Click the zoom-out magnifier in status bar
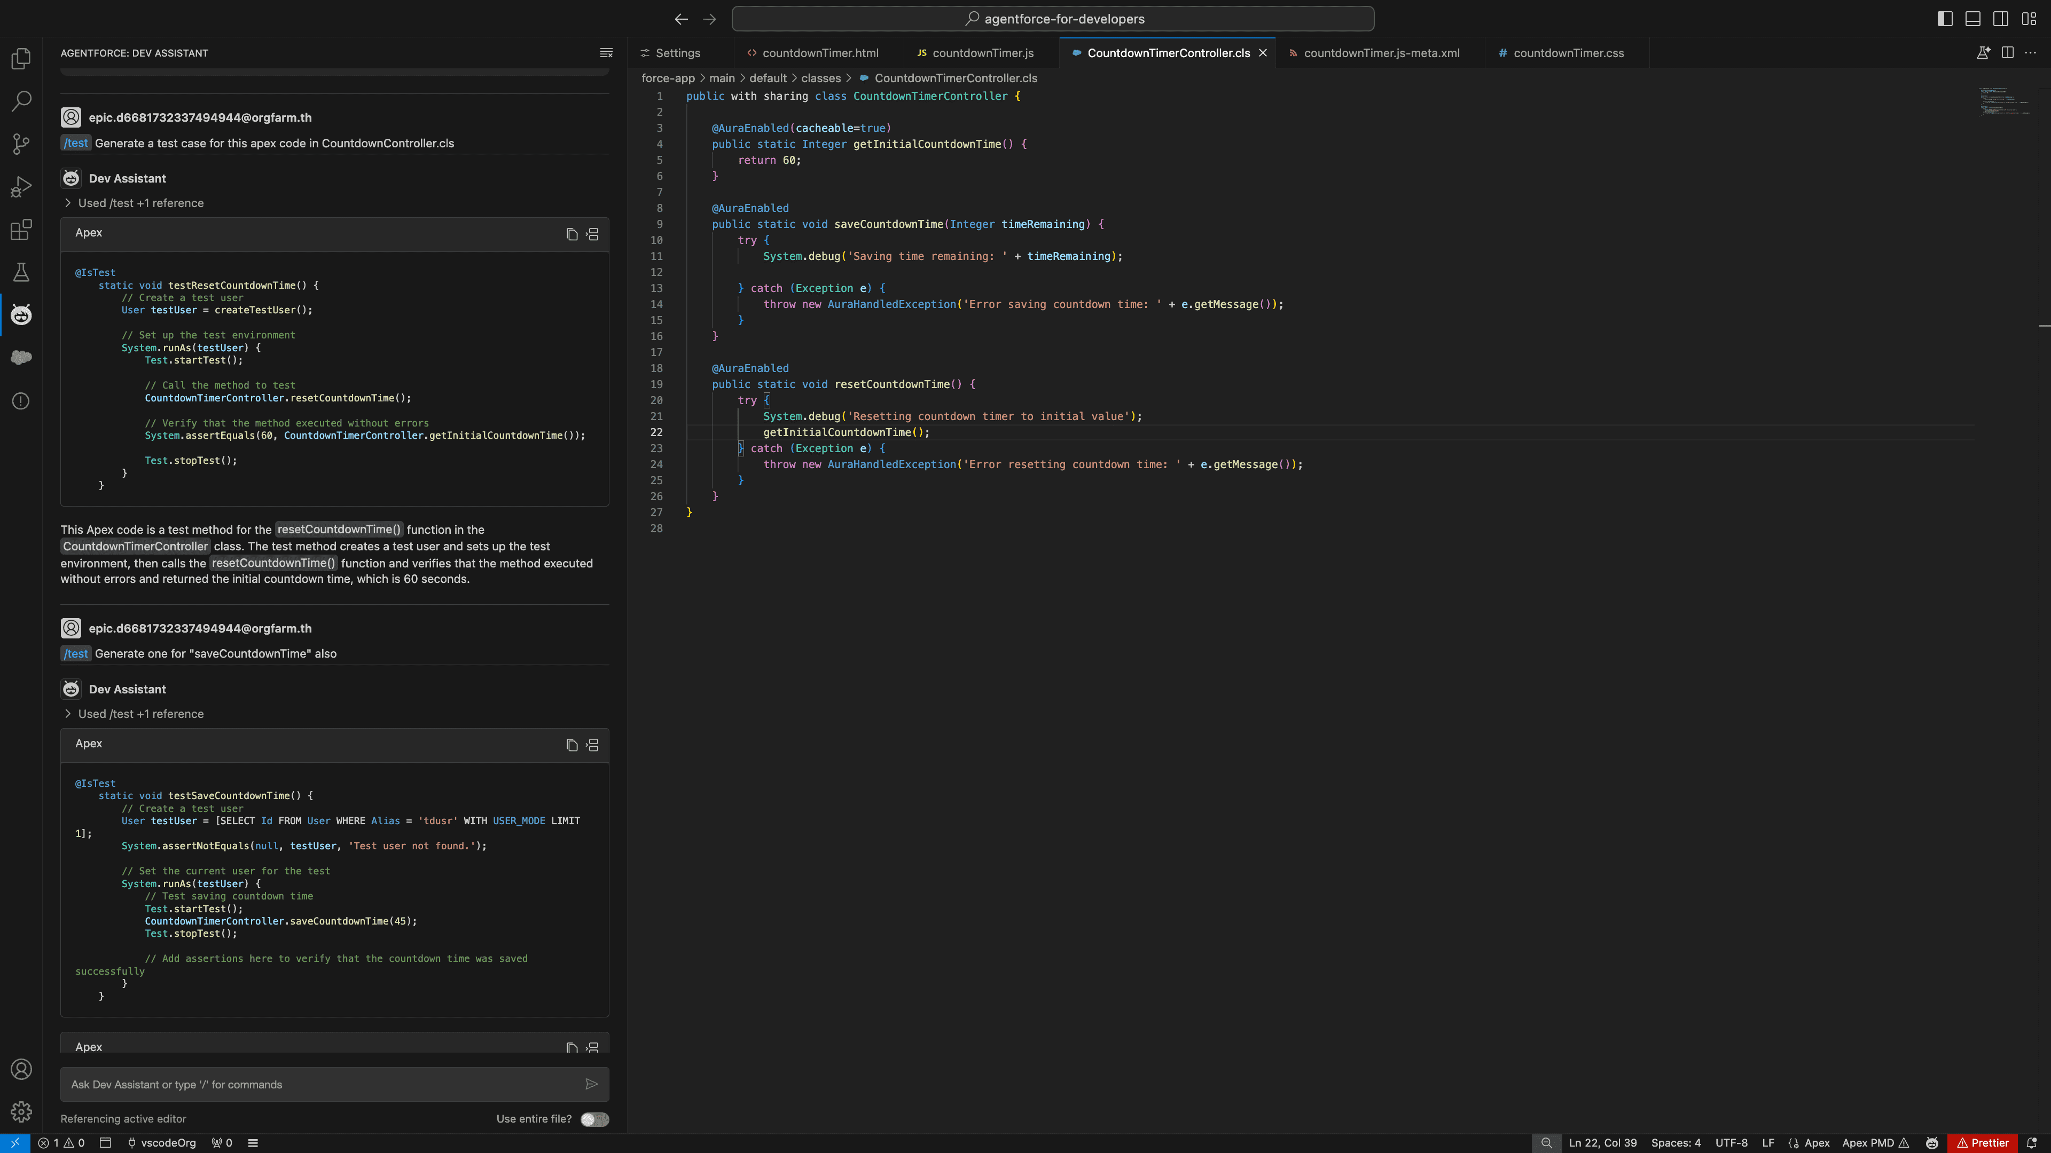Screen dimensions: 2051x1153 pyautogui.click(x=1546, y=1143)
